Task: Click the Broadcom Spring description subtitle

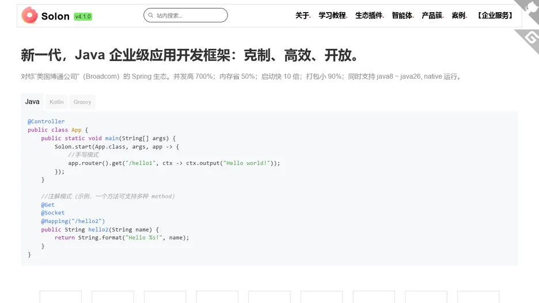Action: 241,76
